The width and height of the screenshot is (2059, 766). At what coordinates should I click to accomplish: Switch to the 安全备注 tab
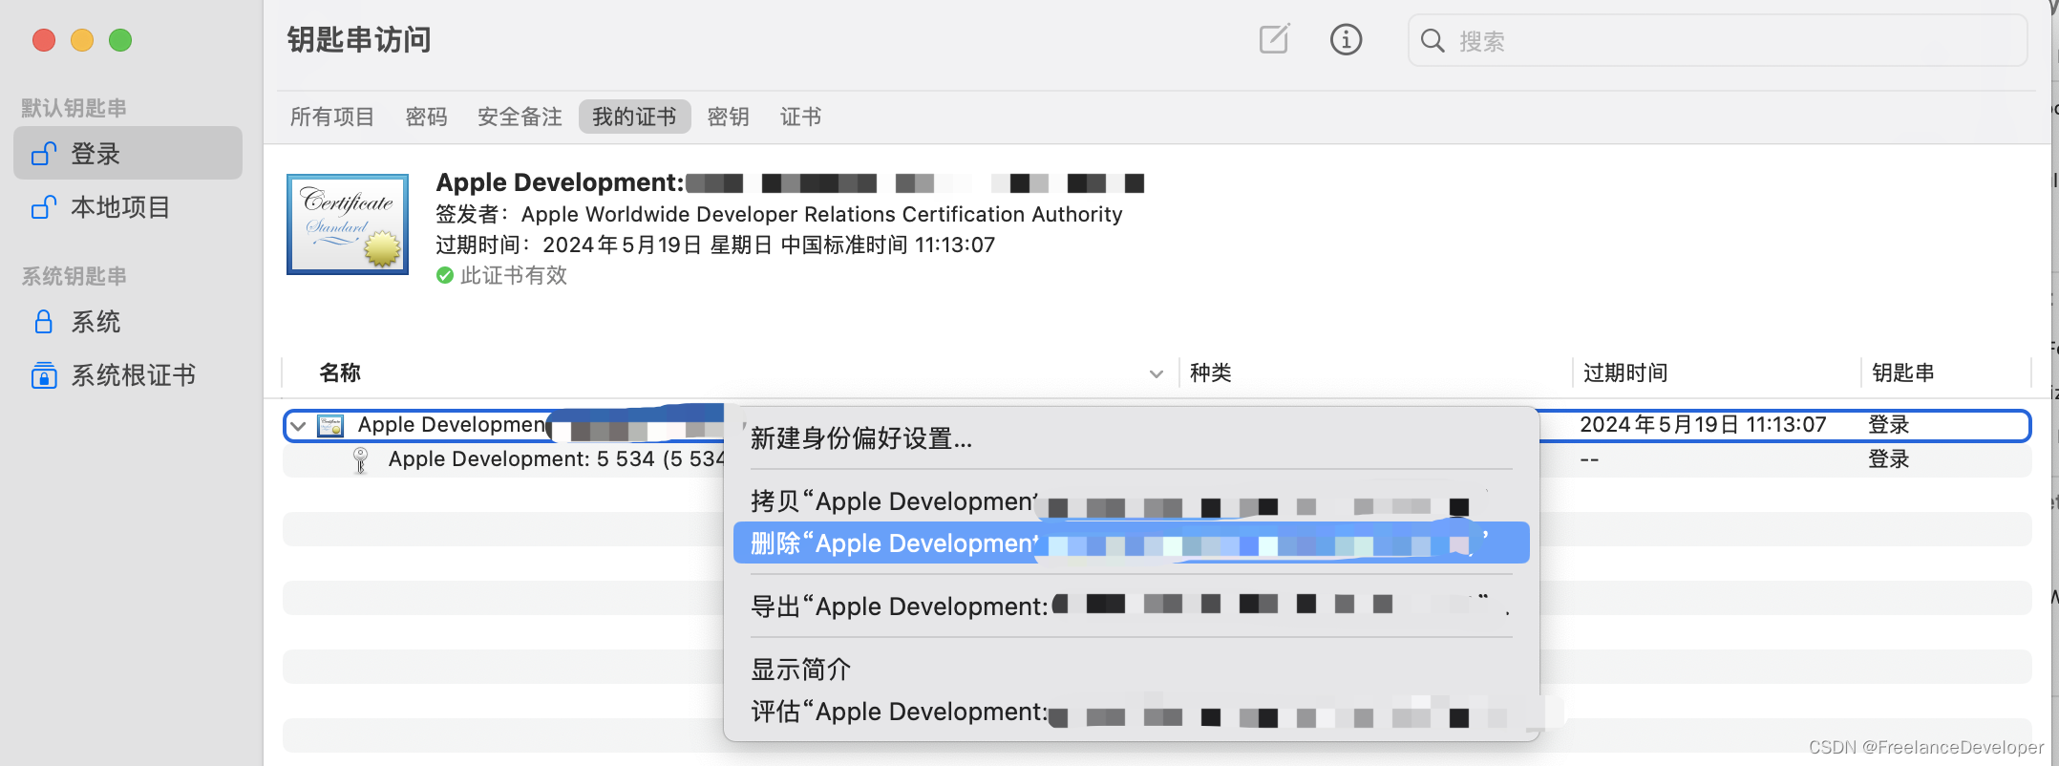pos(520,117)
